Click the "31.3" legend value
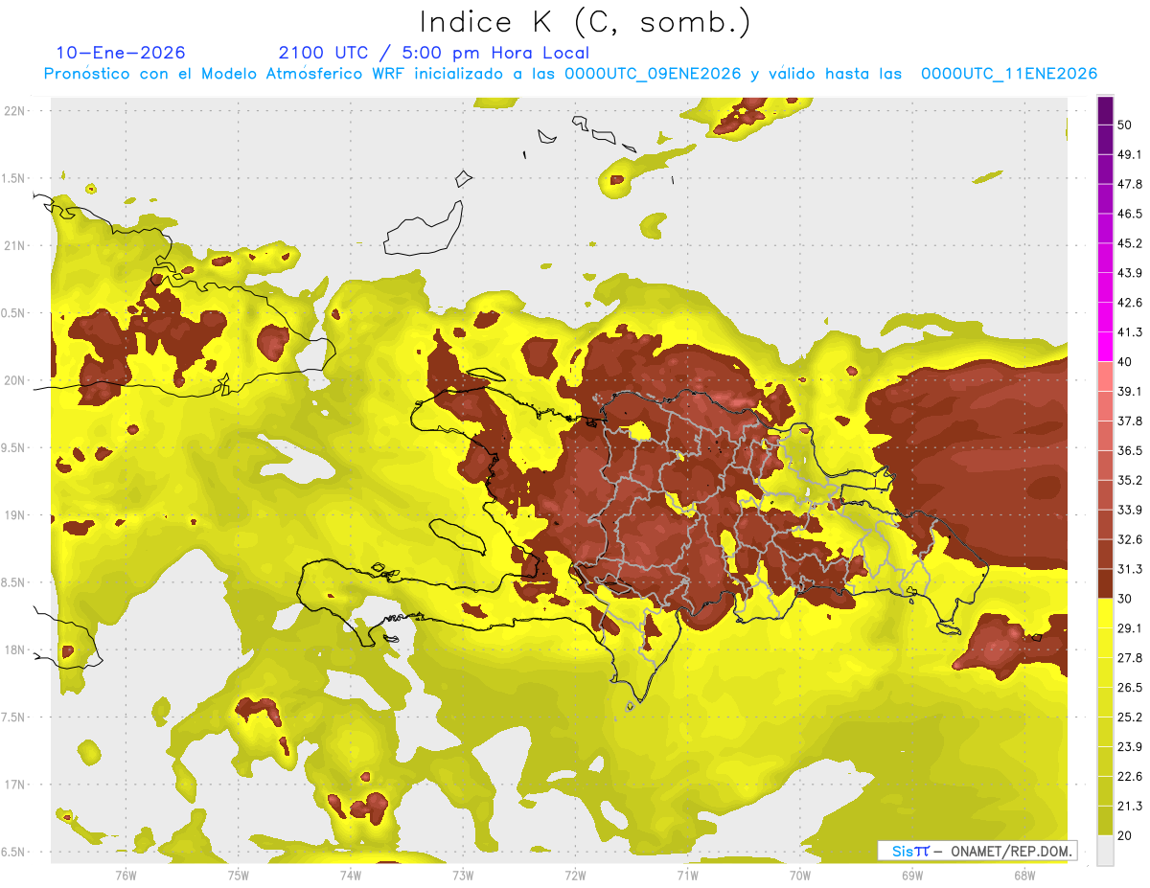Image resolution: width=1150 pixels, height=888 pixels. pyautogui.click(x=1130, y=569)
